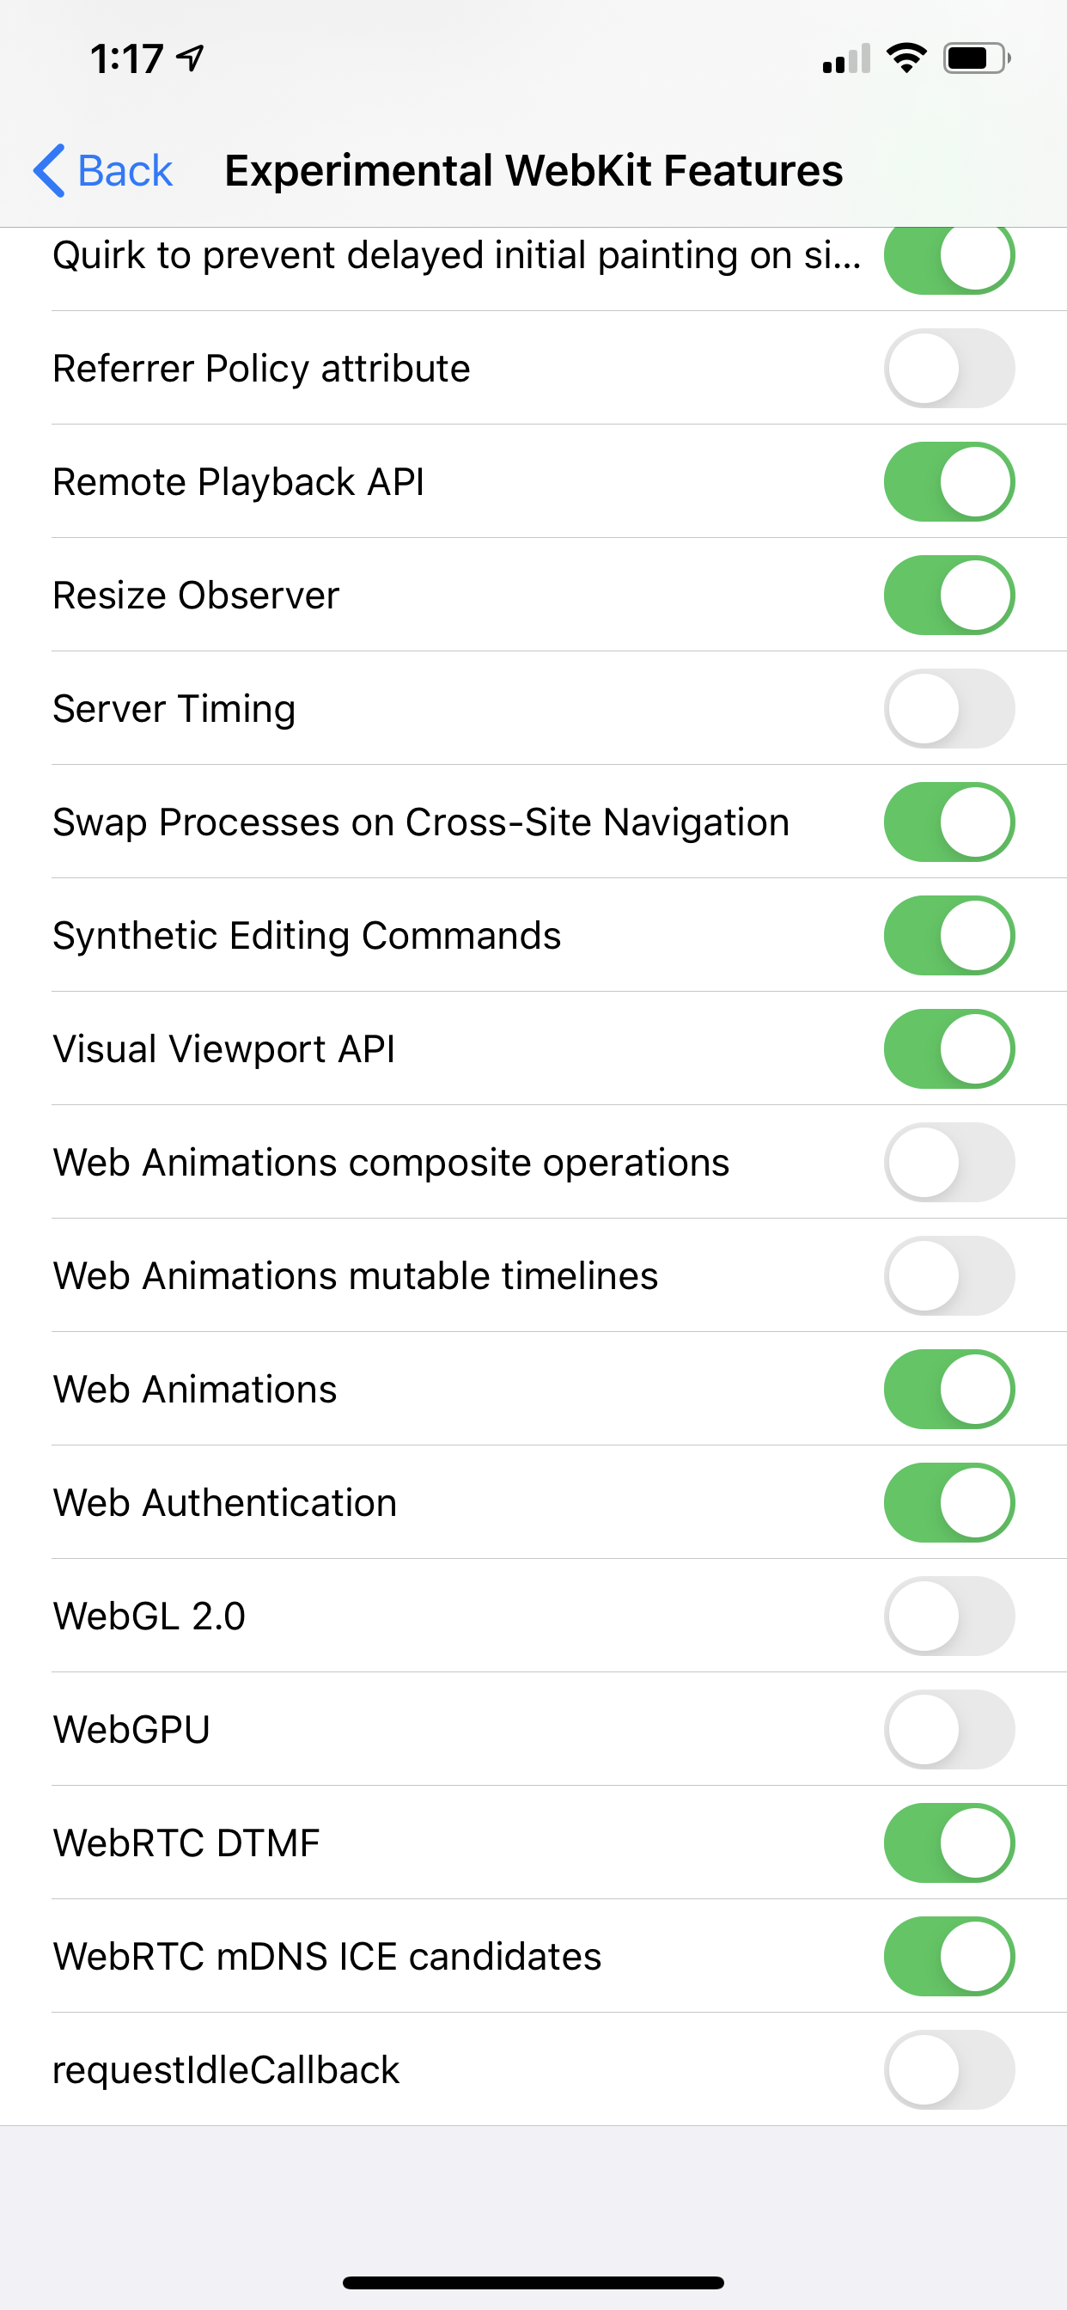1067x2310 pixels.
Task: Switch off Visual Viewport API
Action: click(x=948, y=1049)
